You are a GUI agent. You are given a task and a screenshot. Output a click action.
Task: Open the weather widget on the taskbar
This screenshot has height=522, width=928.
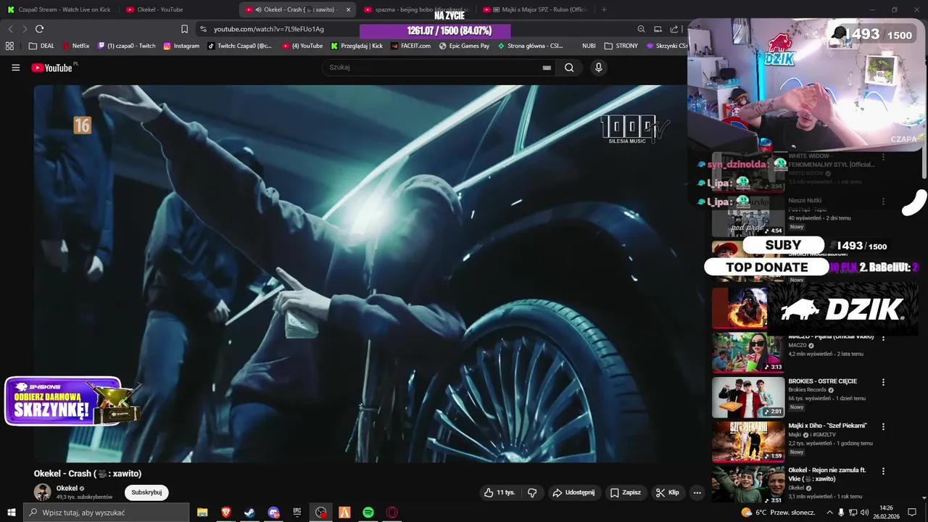click(x=779, y=512)
